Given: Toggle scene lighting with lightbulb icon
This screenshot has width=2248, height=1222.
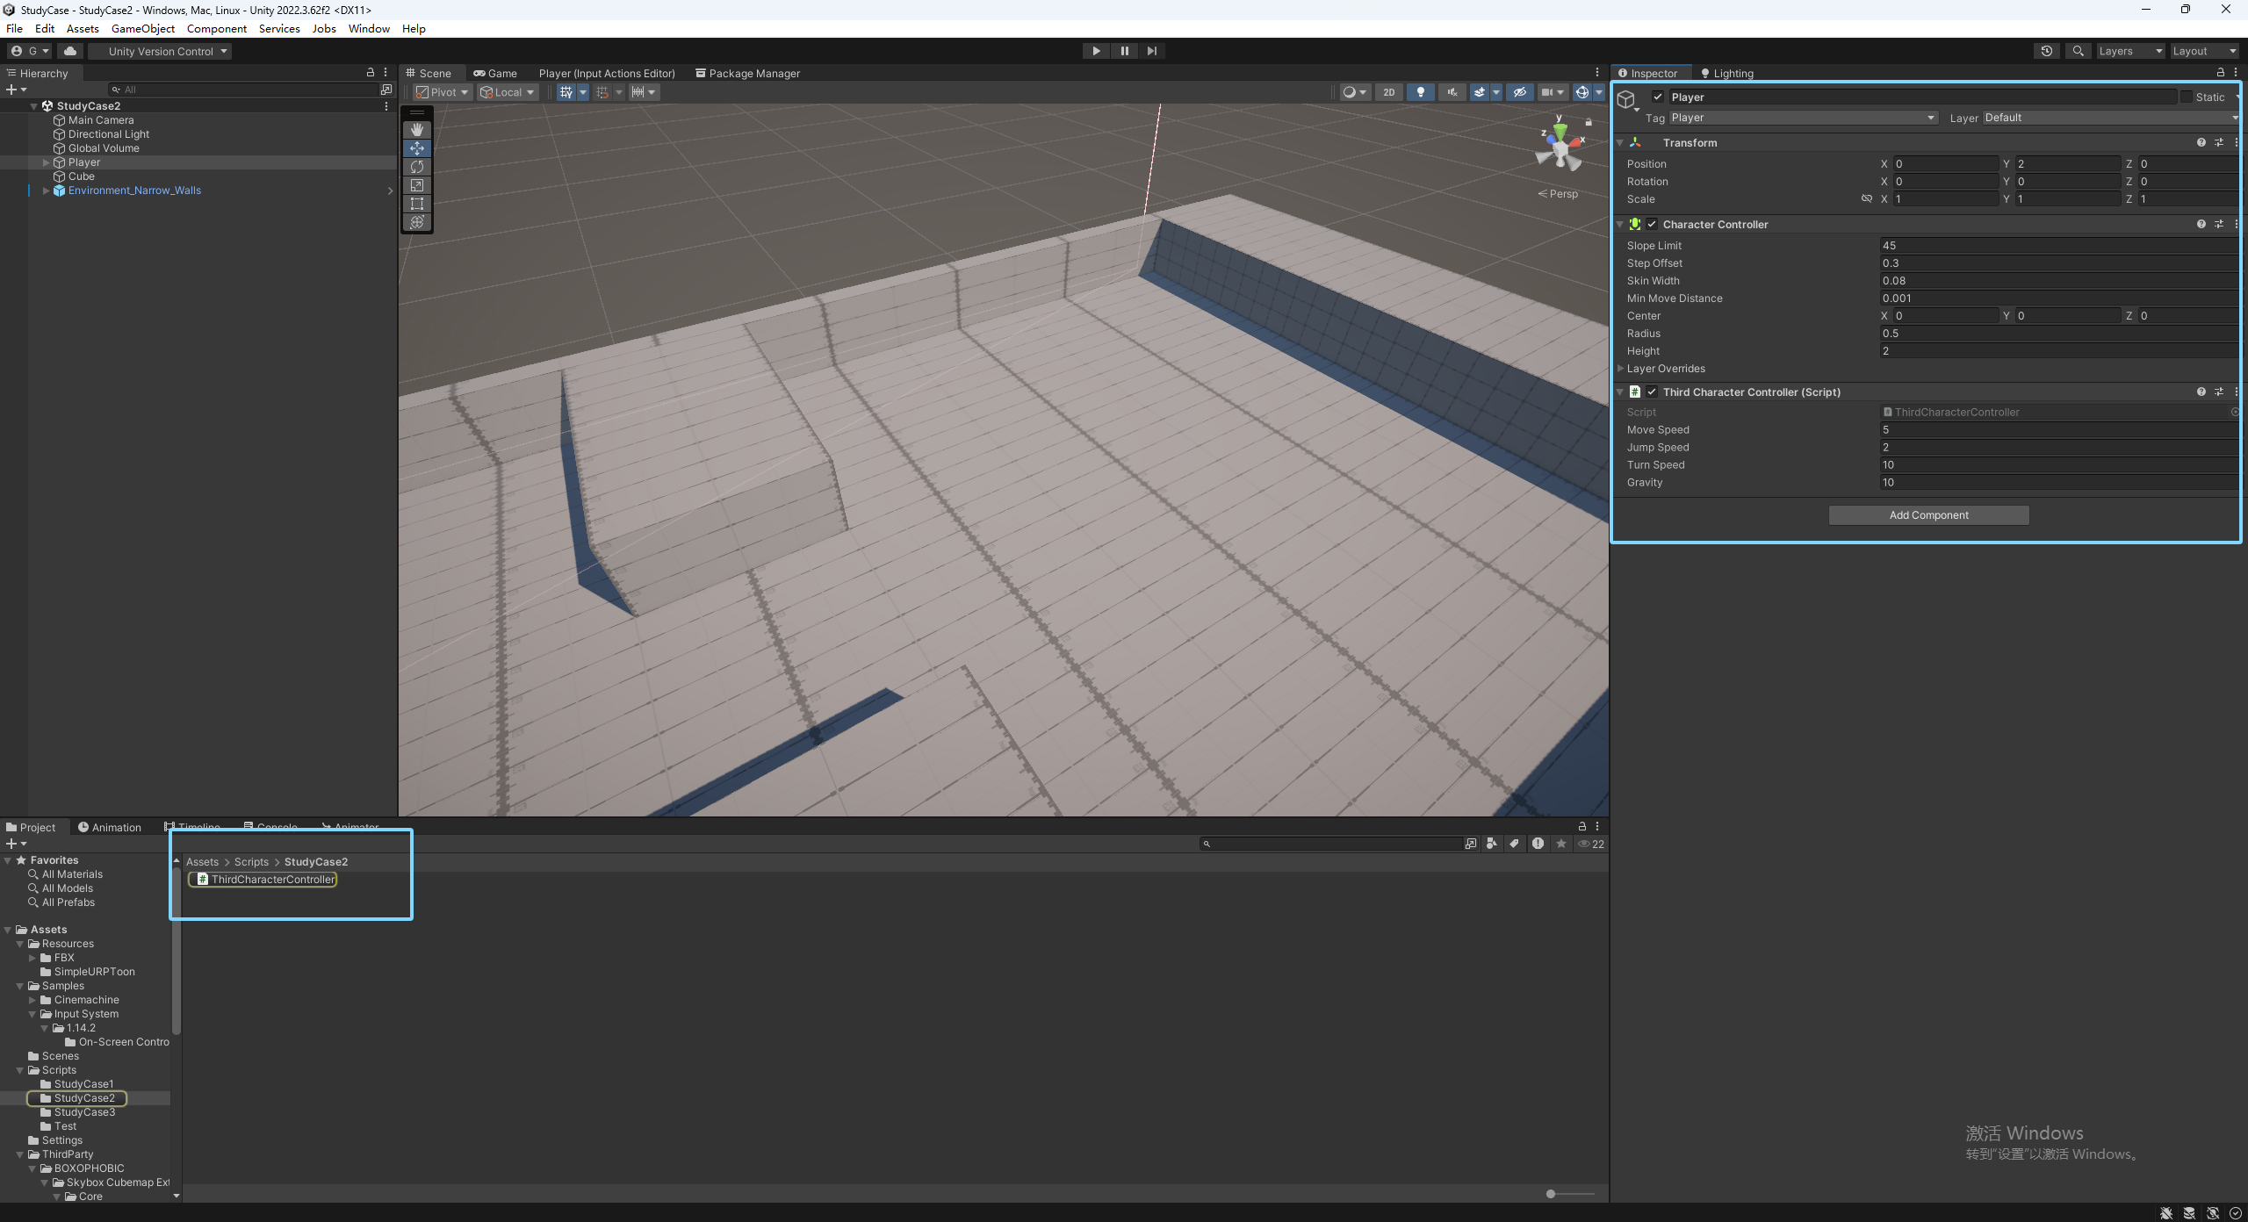Looking at the screenshot, I should 1420,92.
